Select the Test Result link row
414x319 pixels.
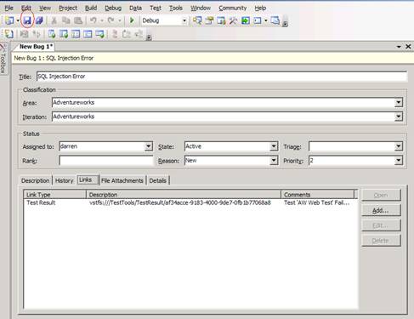pyautogui.click(x=190, y=202)
